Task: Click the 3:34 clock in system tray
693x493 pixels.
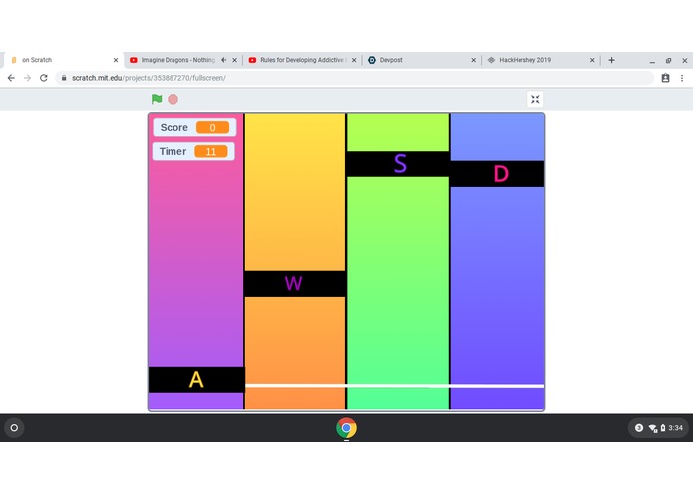Action: point(675,428)
